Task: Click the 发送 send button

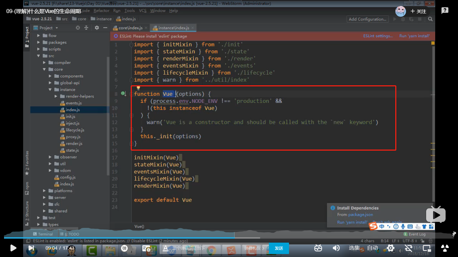Action: tap(279, 248)
